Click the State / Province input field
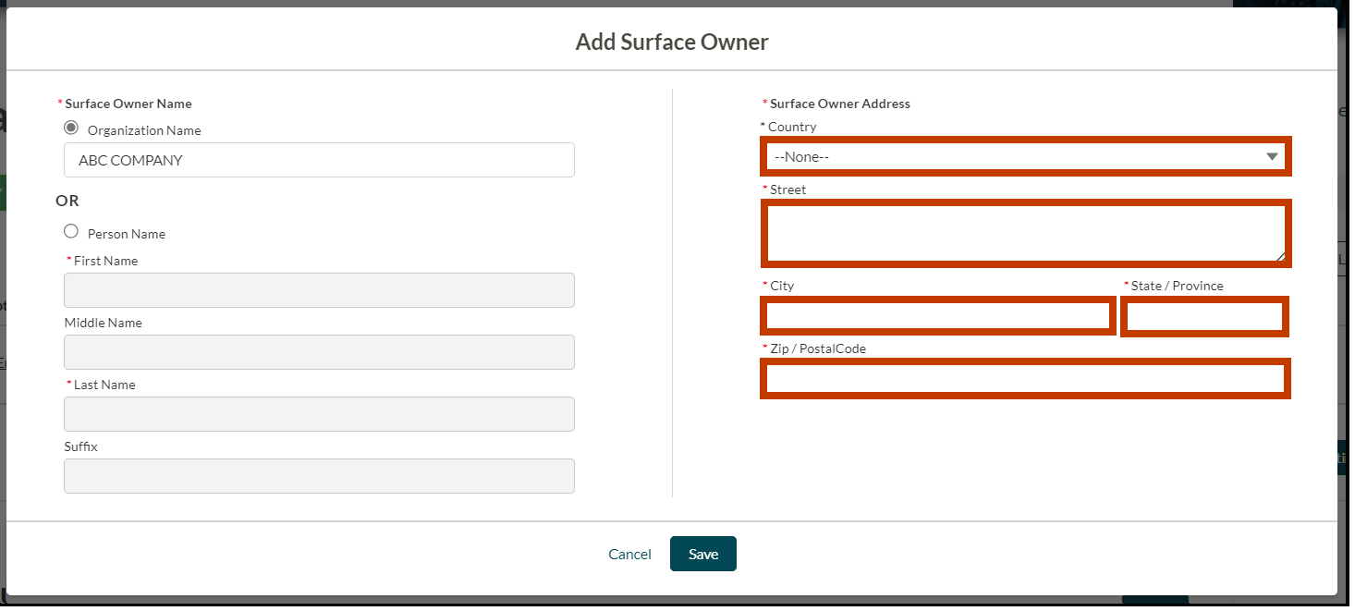Image resolution: width=1355 pixels, height=611 pixels. [x=1203, y=316]
